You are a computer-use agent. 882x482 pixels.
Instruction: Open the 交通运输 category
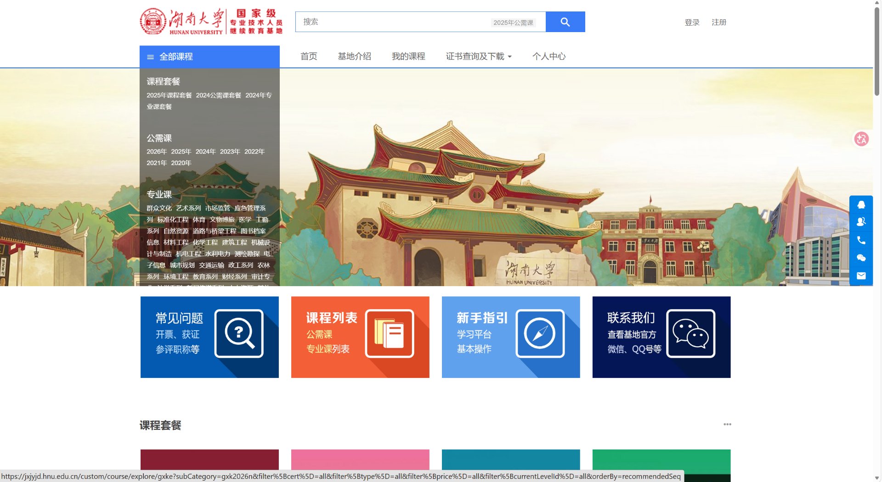[211, 266]
